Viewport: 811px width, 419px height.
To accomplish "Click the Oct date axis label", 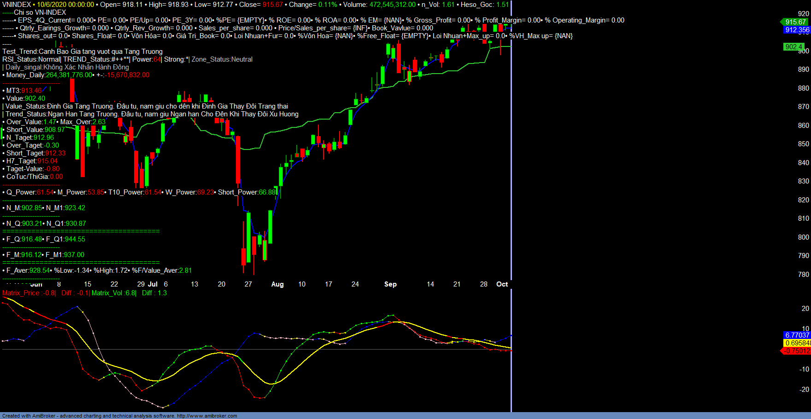I will [x=502, y=284].
